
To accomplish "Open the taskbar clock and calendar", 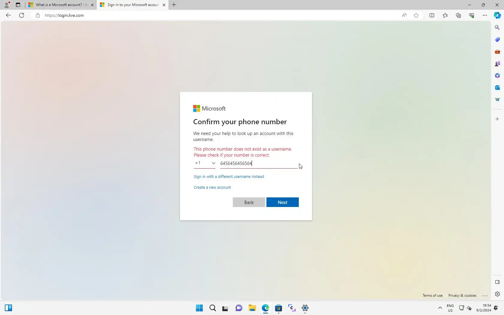I will pos(484,308).
